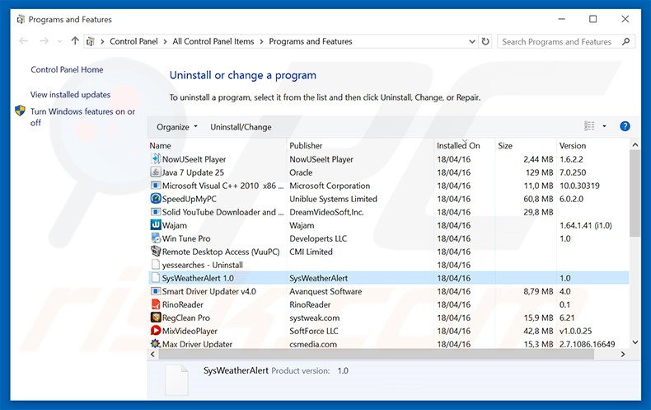
Task: Click the vertical scrollbar thumb
Action: (635, 193)
